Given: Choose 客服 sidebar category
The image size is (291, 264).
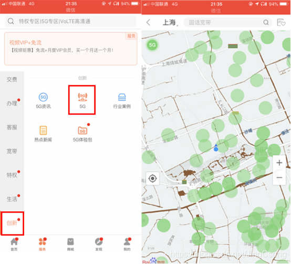Looking at the screenshot, I should (x=12, y=127).
